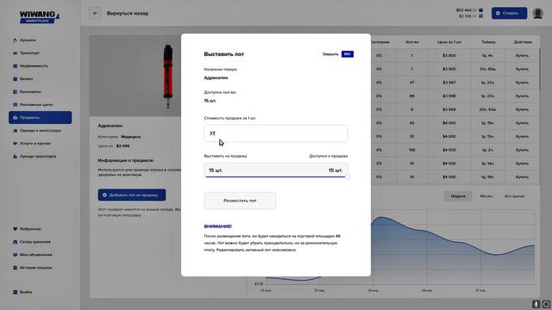The width and height of the screenshot is (552, 310).
Task: Click the top balance amount in header
Action: pyautogui.click(x=467, y=10)
